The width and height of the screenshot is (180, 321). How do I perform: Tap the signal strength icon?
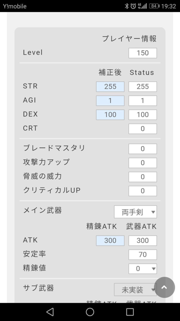[x=142, y=6]
